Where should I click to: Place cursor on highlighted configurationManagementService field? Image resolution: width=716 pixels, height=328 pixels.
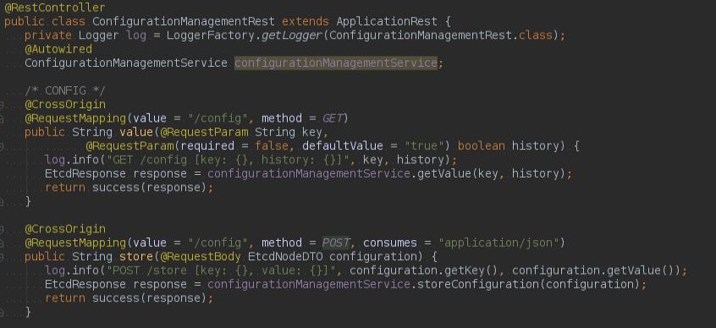point(336,63)
